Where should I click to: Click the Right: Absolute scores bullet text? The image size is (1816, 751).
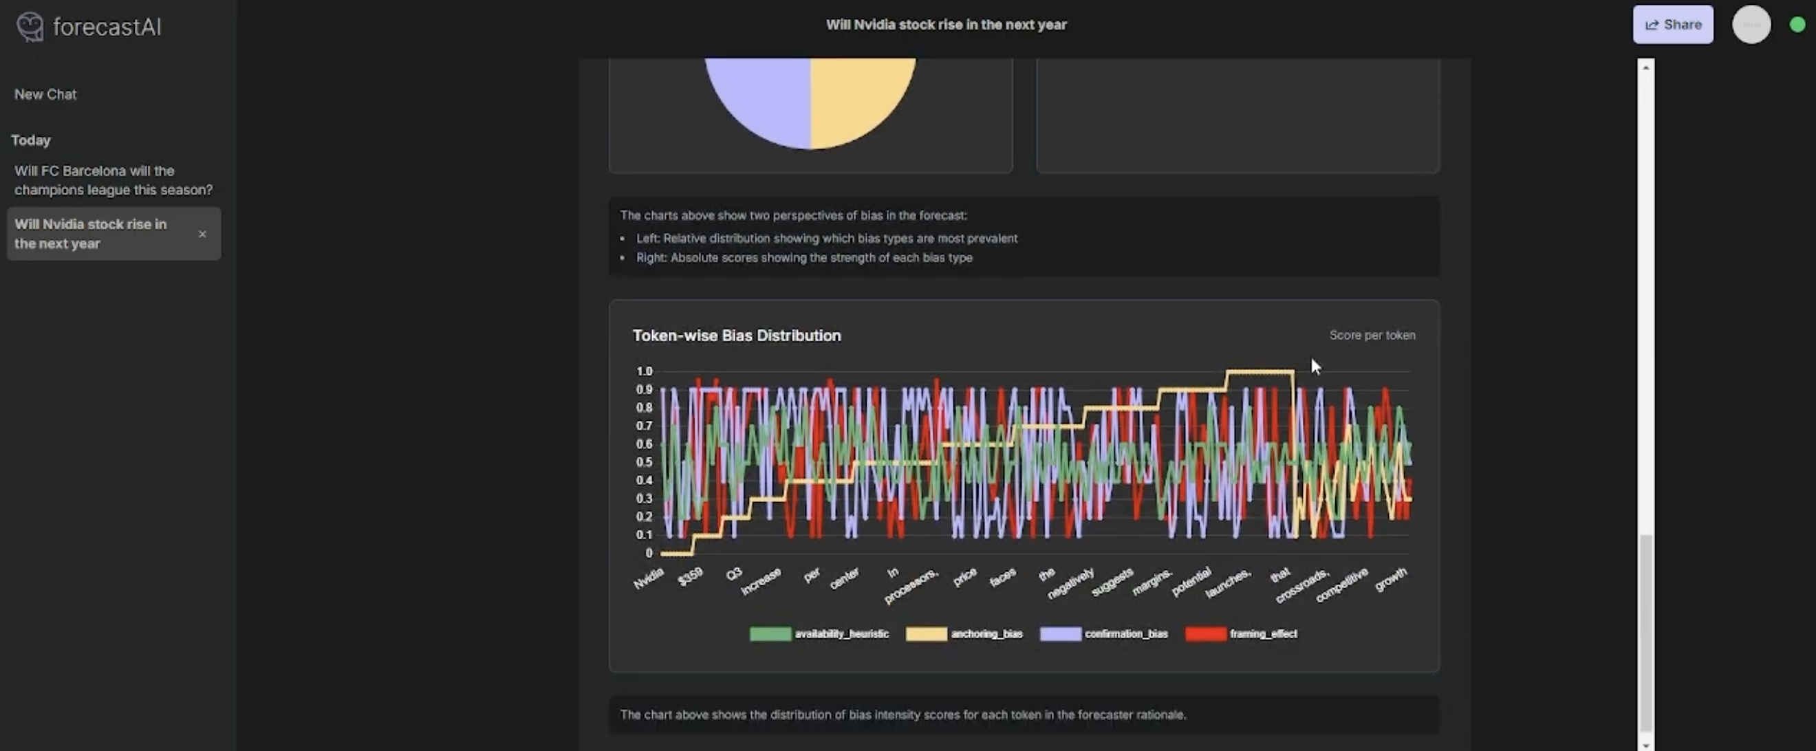[x=803, y=258]
